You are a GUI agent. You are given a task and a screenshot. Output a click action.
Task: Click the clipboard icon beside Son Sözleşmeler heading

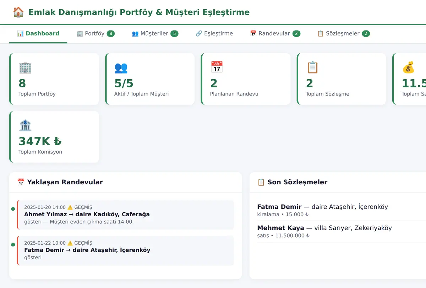pyautogui.click(x=261, y=182)
